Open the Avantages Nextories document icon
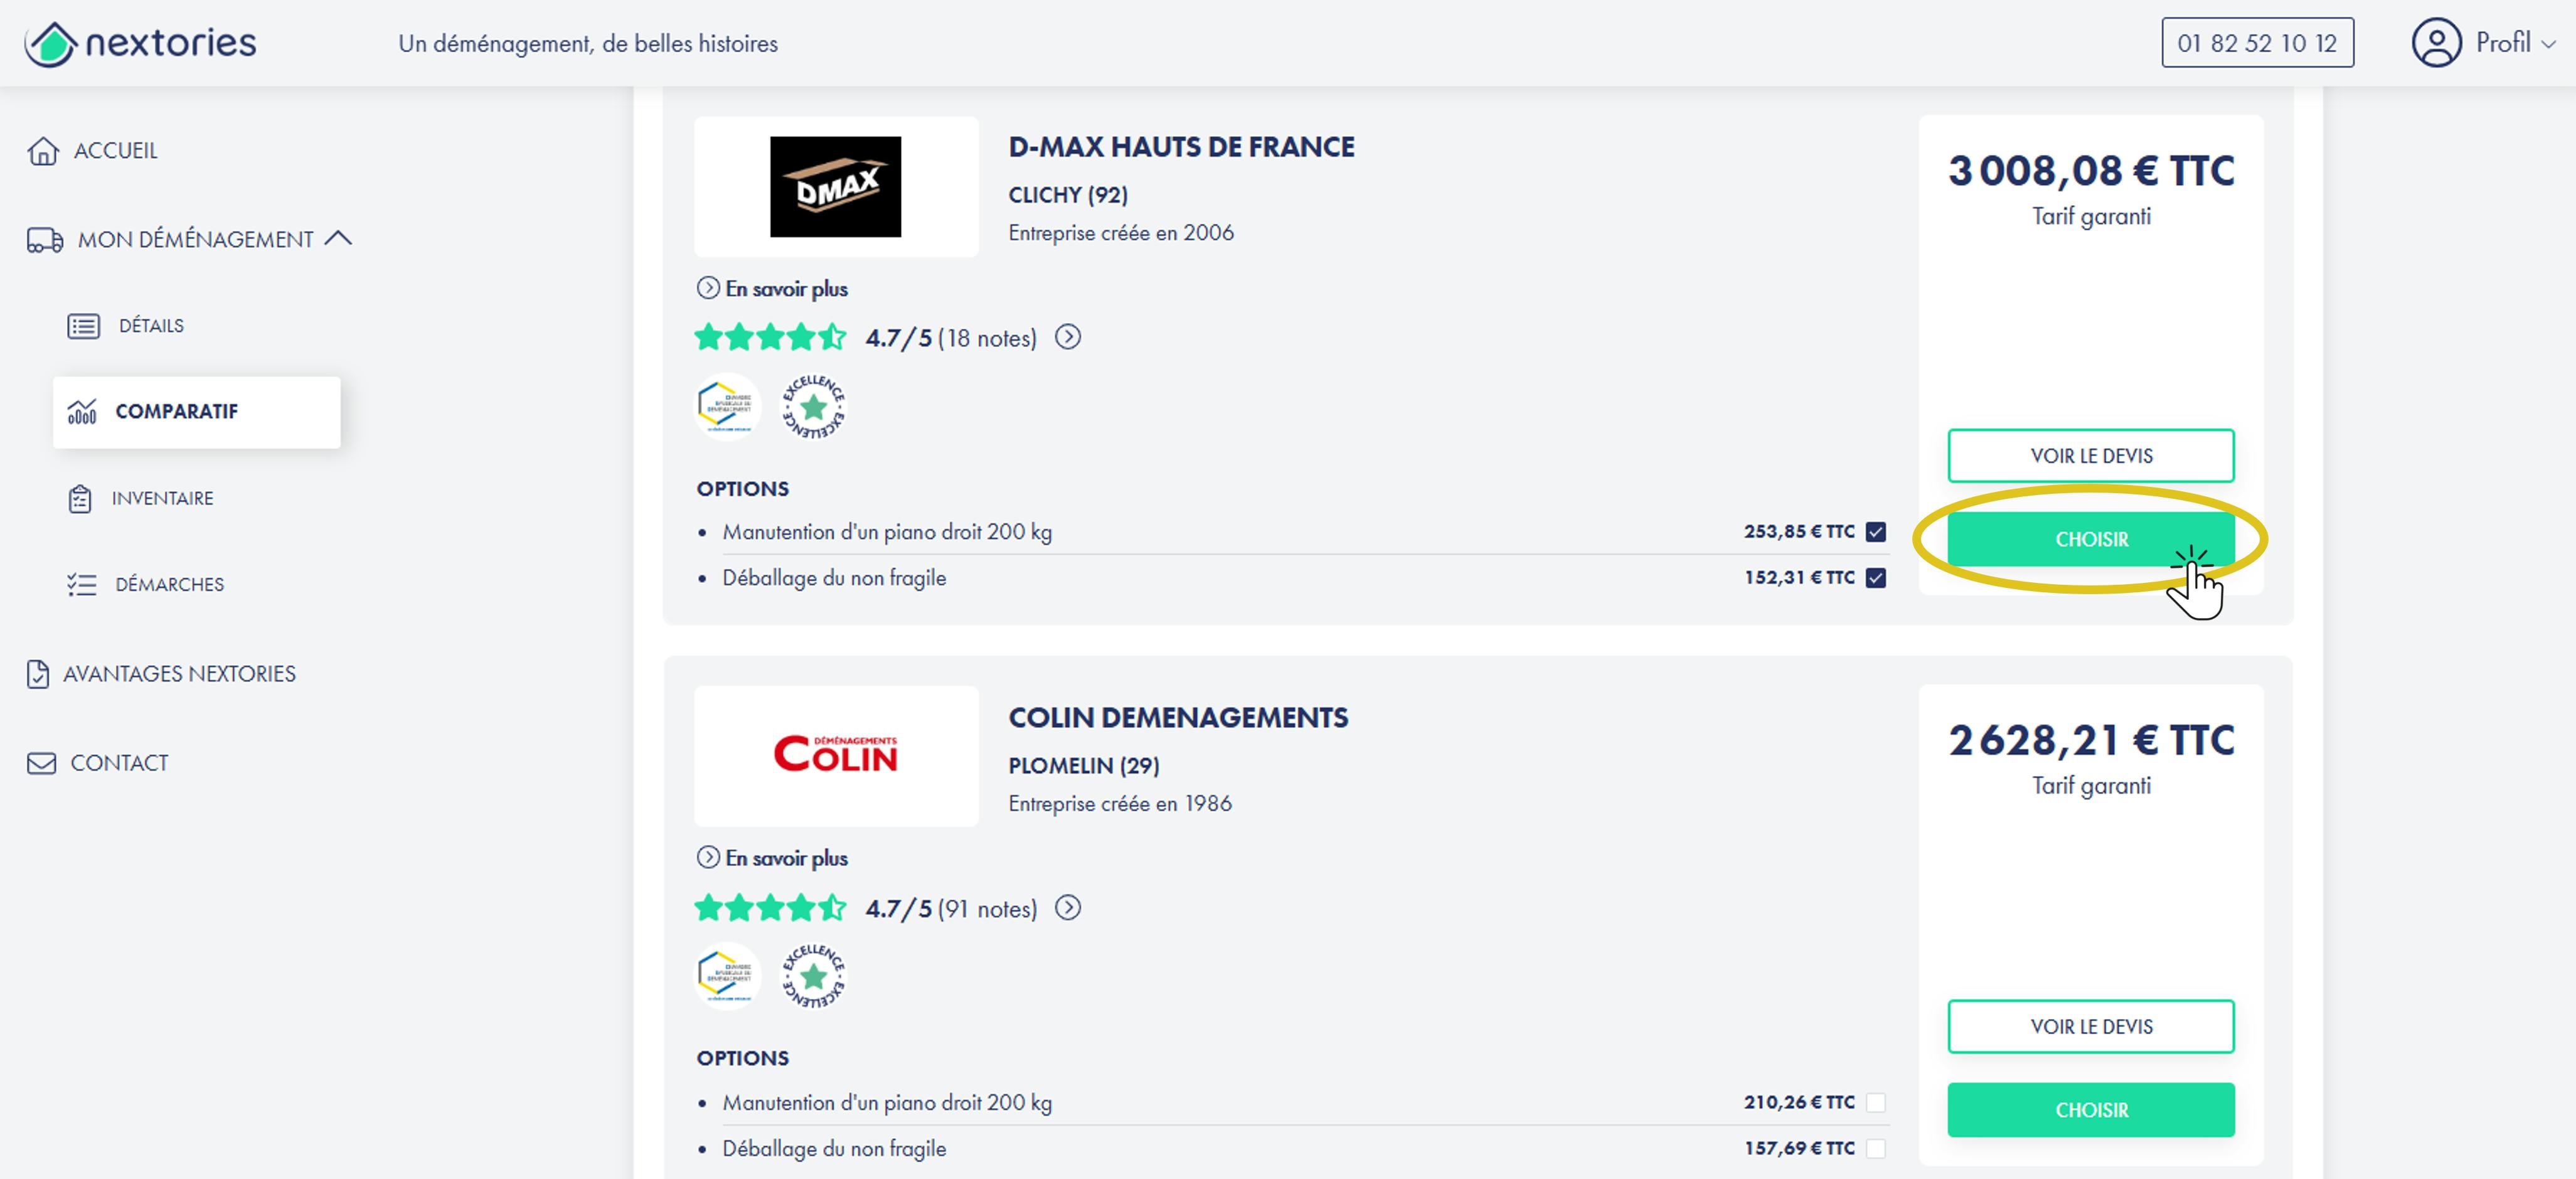This screenshot has width=2576, height=1179. tap(38, 674)
